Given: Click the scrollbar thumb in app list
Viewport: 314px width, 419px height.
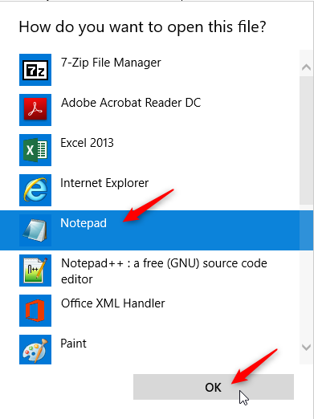Looking at the screenshot, I should (306, 140).
